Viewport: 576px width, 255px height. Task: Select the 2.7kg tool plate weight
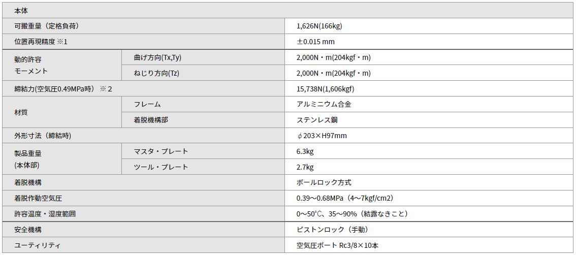[x=305, y=167]
